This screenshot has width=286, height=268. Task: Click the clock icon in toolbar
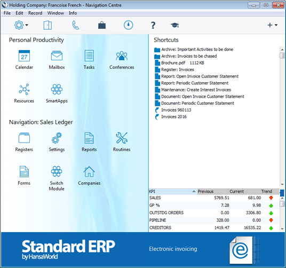128,25
